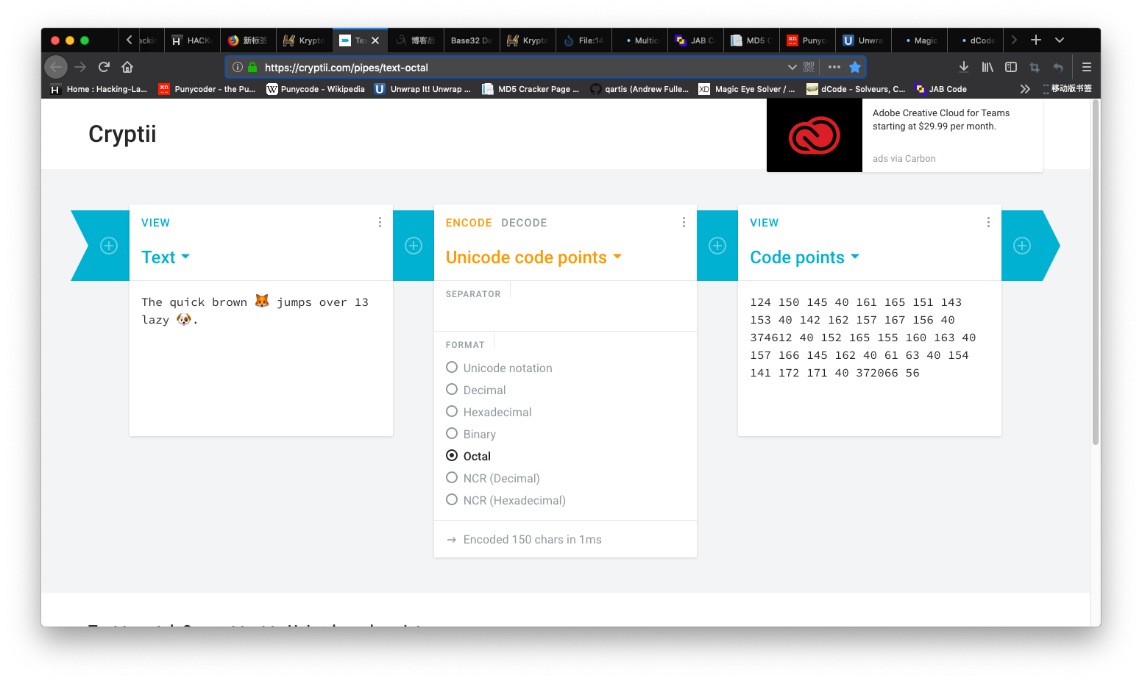Click the screenshot crop toolbar icon
Image resolution: width=1142 pixels, height=681 pixels.
click(1035, 67)
